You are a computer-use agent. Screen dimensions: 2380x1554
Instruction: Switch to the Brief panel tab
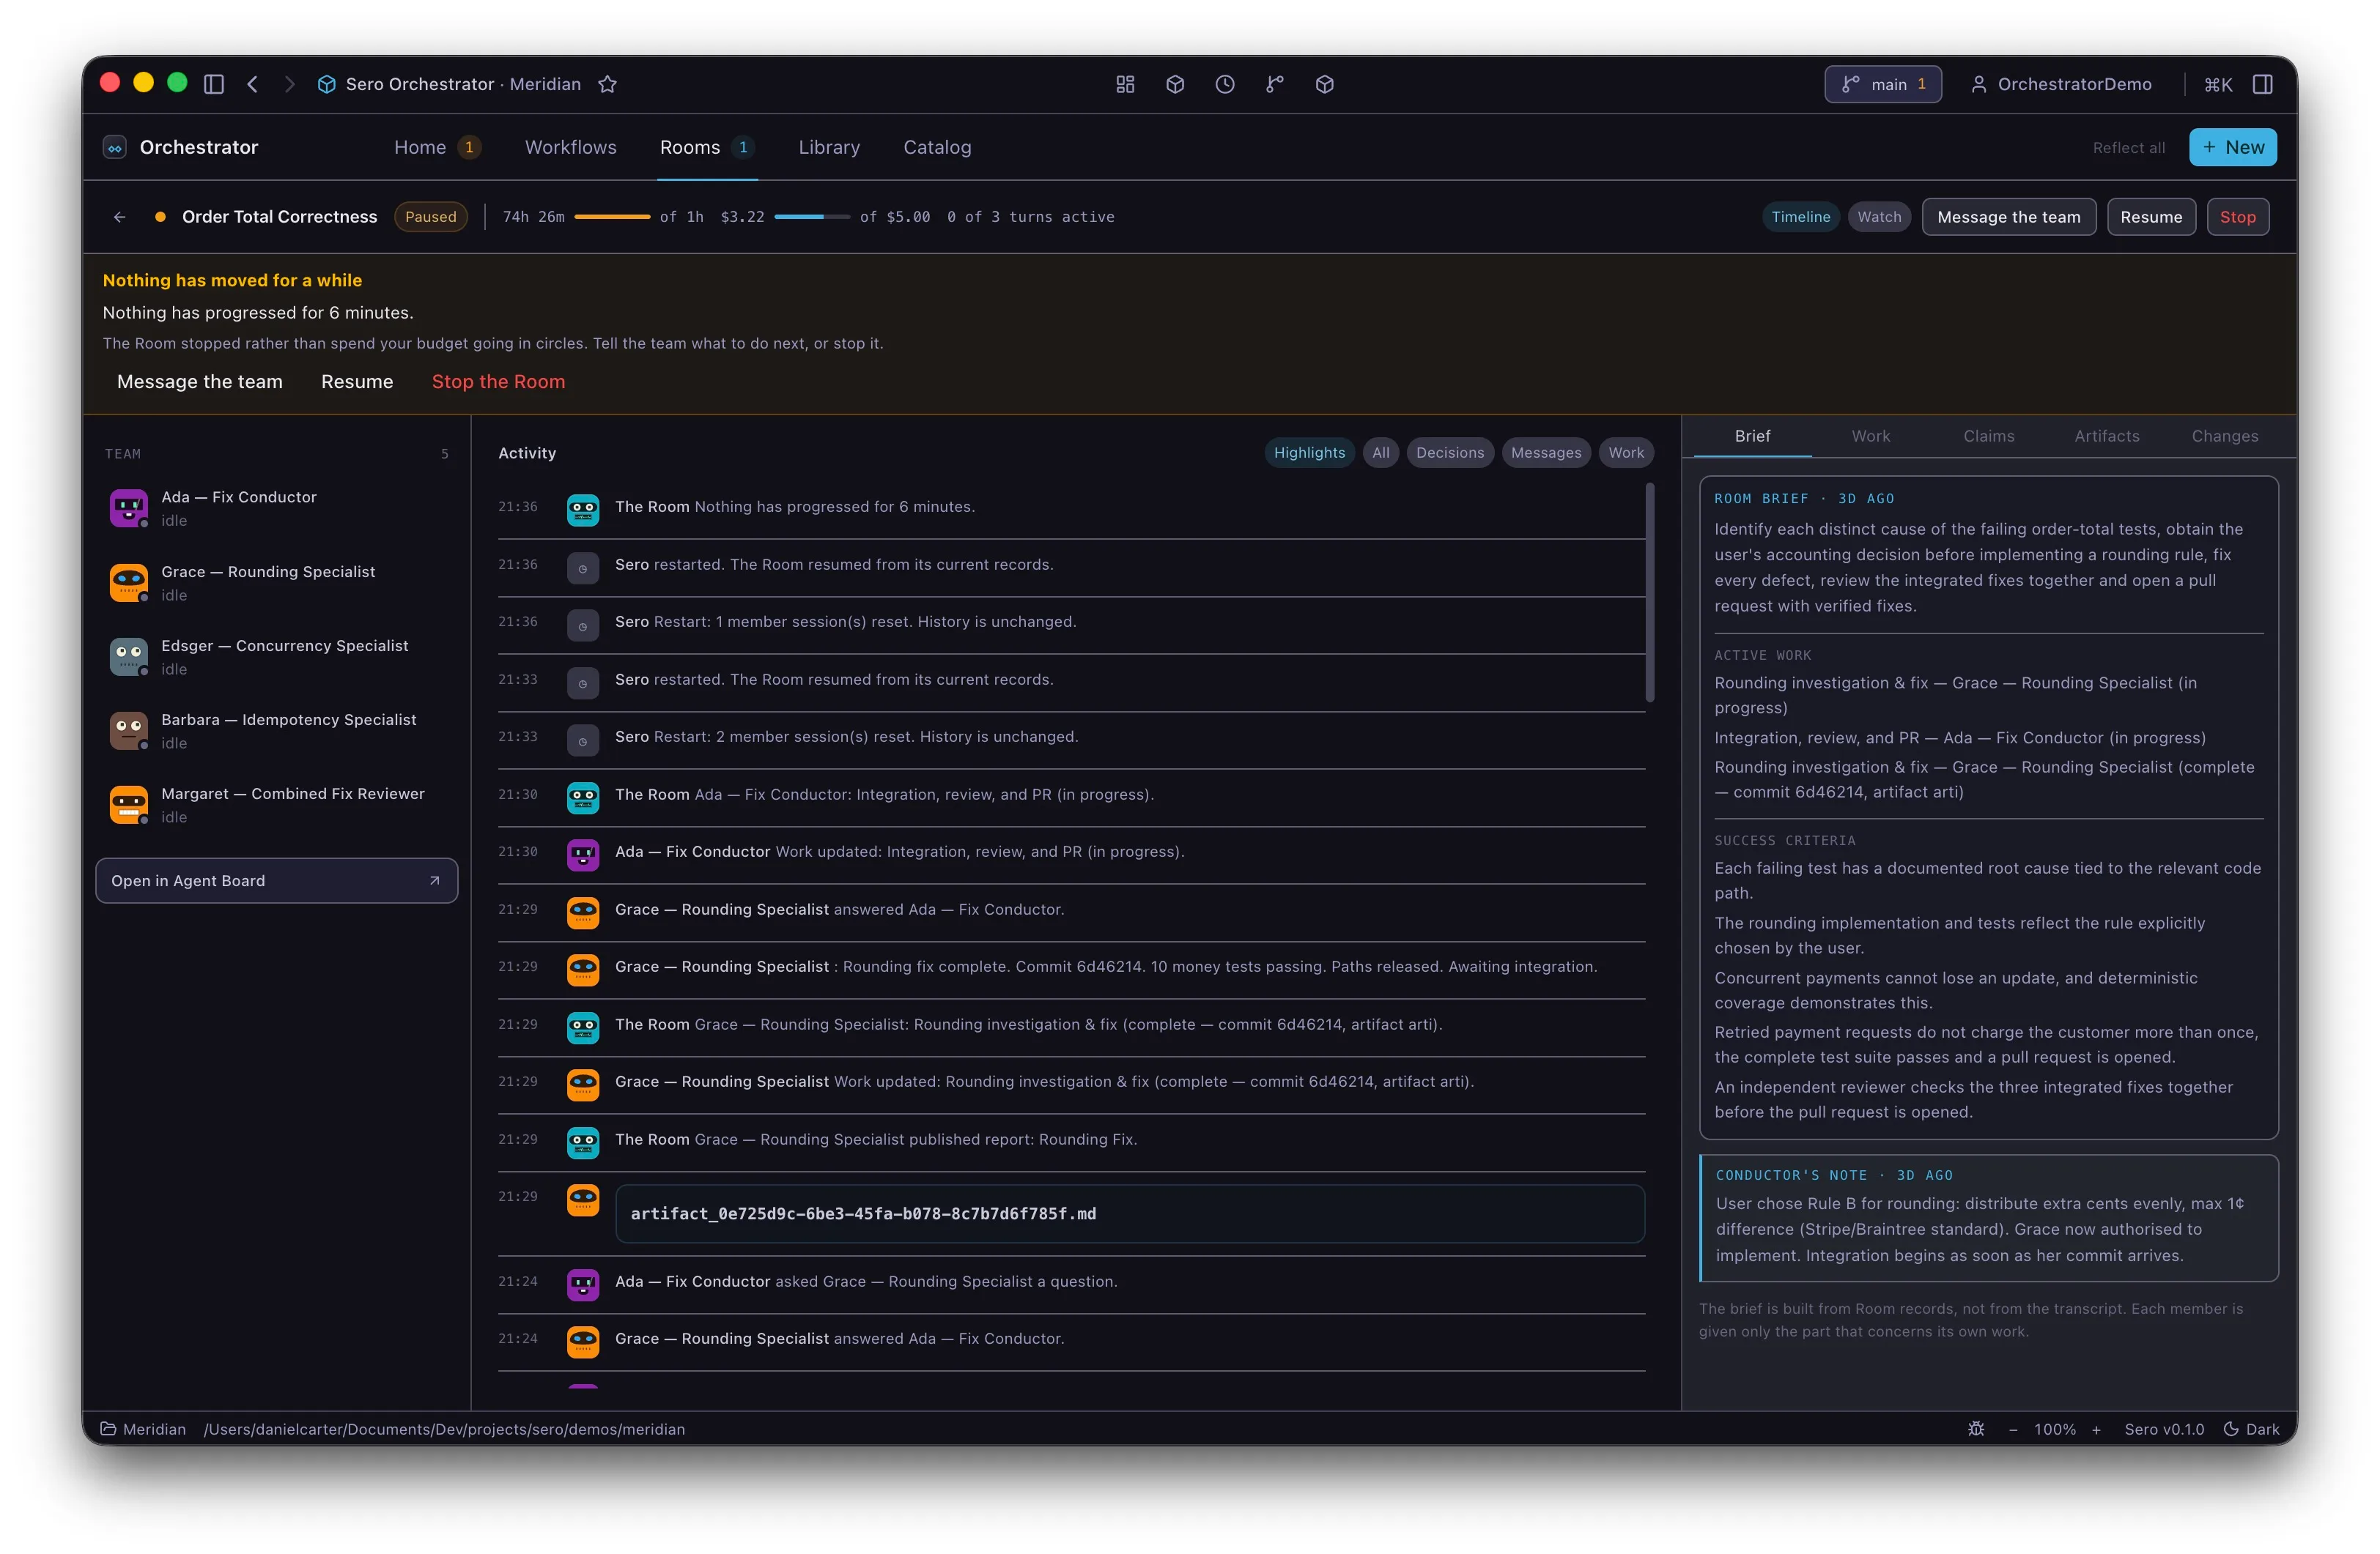coord(1752,436)
